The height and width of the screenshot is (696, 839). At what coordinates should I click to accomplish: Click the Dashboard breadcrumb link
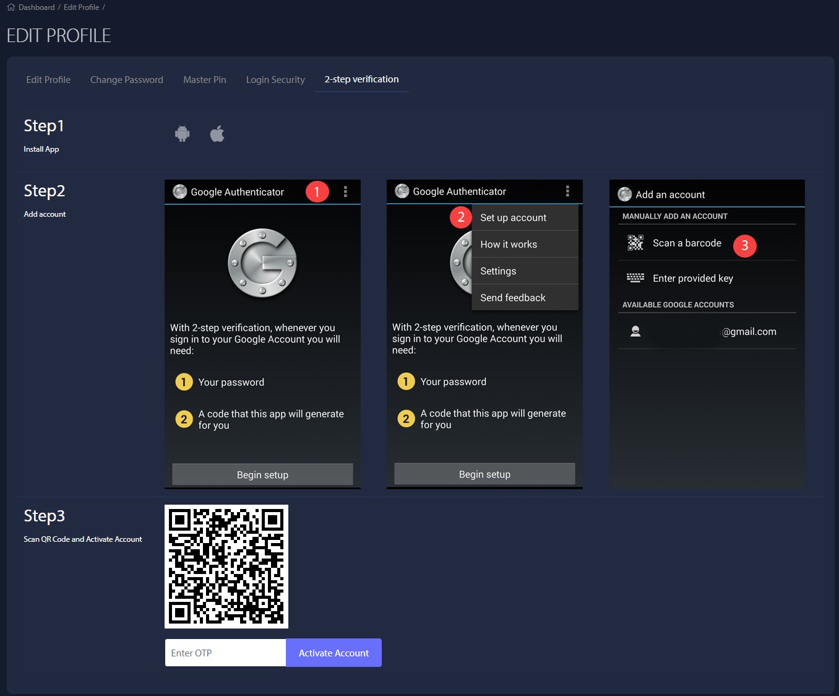(x=37, y=7)
